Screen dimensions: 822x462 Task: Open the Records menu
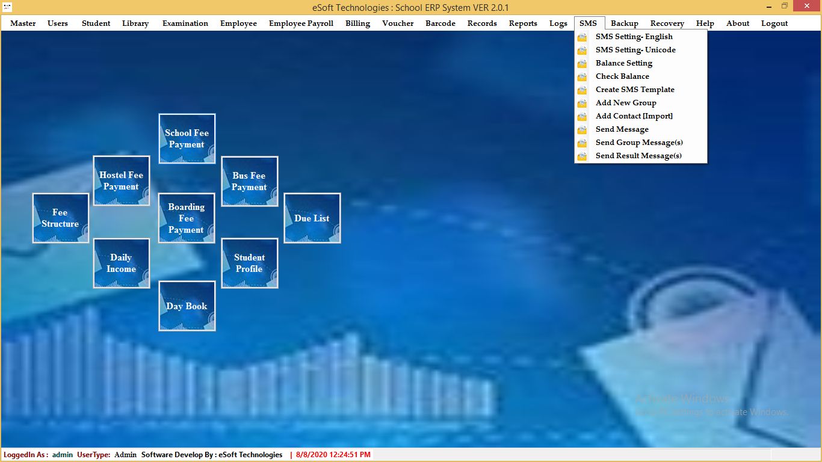click(x=482, y=23)
